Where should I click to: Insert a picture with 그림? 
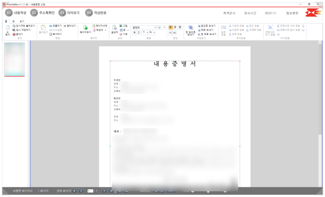[x=123, y=26]
